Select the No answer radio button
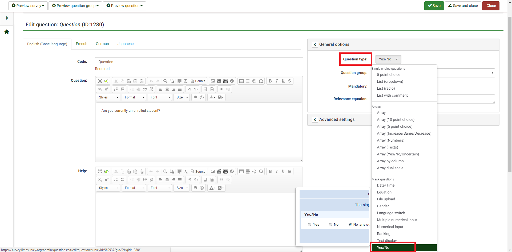The image size is (512, 252). [x=350, y=224]
